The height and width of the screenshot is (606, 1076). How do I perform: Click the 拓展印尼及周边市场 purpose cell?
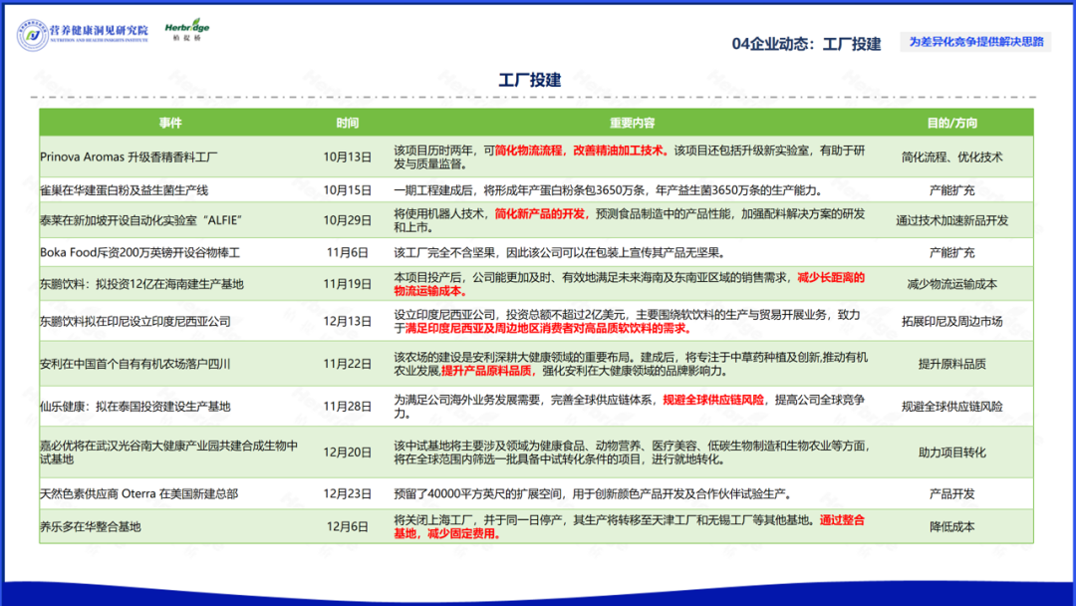(x=951, y=321)
